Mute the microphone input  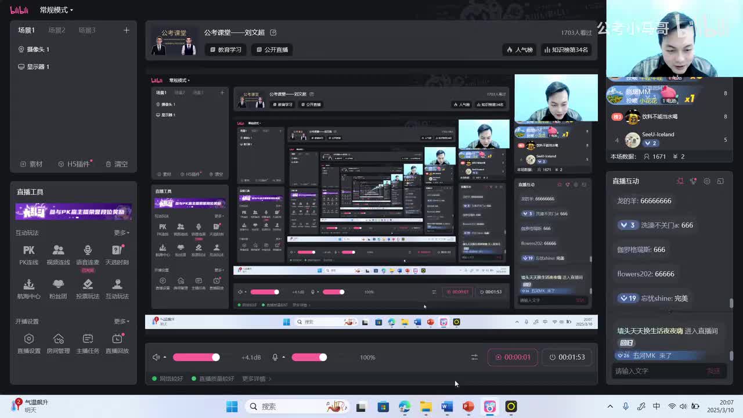click(x=275, y=357)
